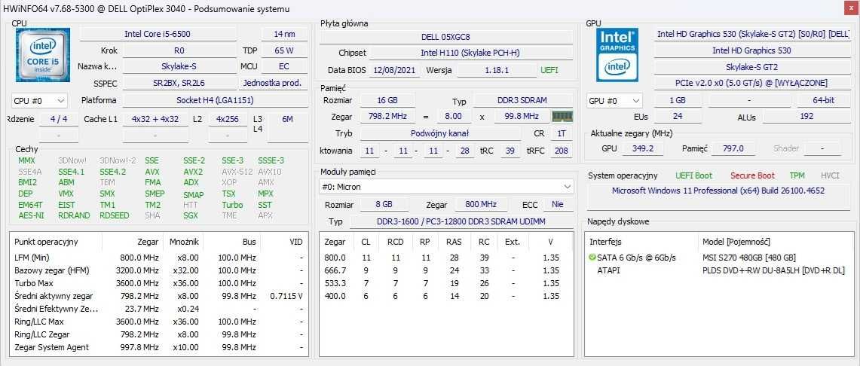Viewport: 860px width, 366px height.
Task: Click the GPU memory clock value 797.0
Action: point(733,148)
